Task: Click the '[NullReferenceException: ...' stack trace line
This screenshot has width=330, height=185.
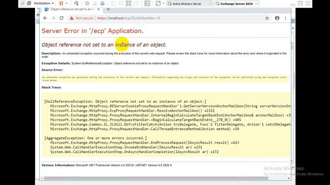Action: point(125,102)
